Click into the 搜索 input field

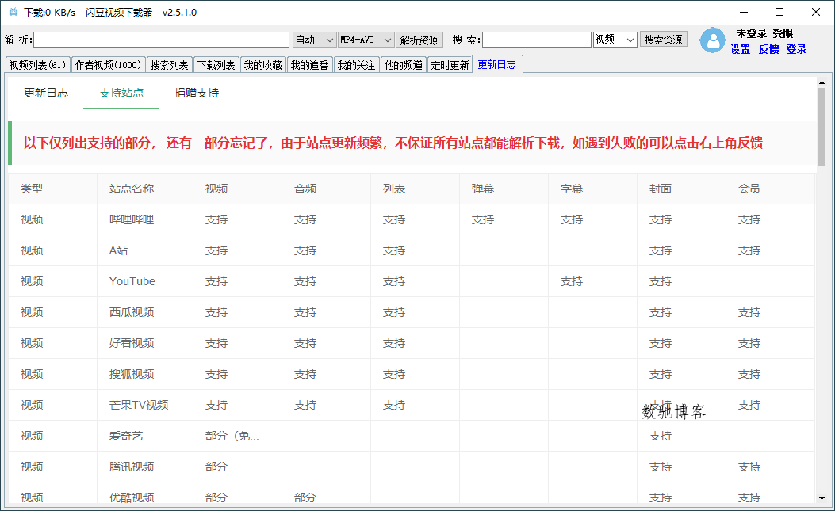click(537, 40)
